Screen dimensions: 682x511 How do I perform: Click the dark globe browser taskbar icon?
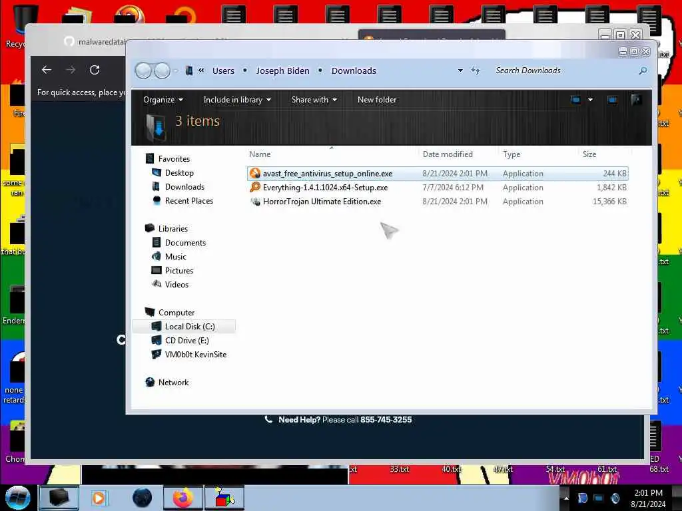142,498
